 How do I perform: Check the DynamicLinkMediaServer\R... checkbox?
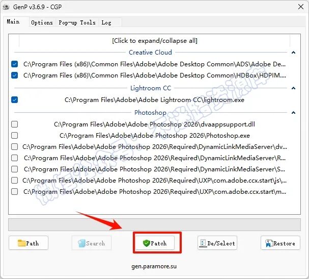(15, 158)
